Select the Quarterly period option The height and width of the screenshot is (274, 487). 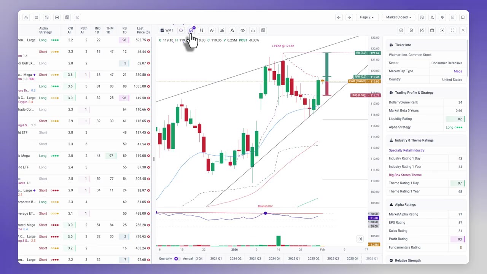point(166,259)
